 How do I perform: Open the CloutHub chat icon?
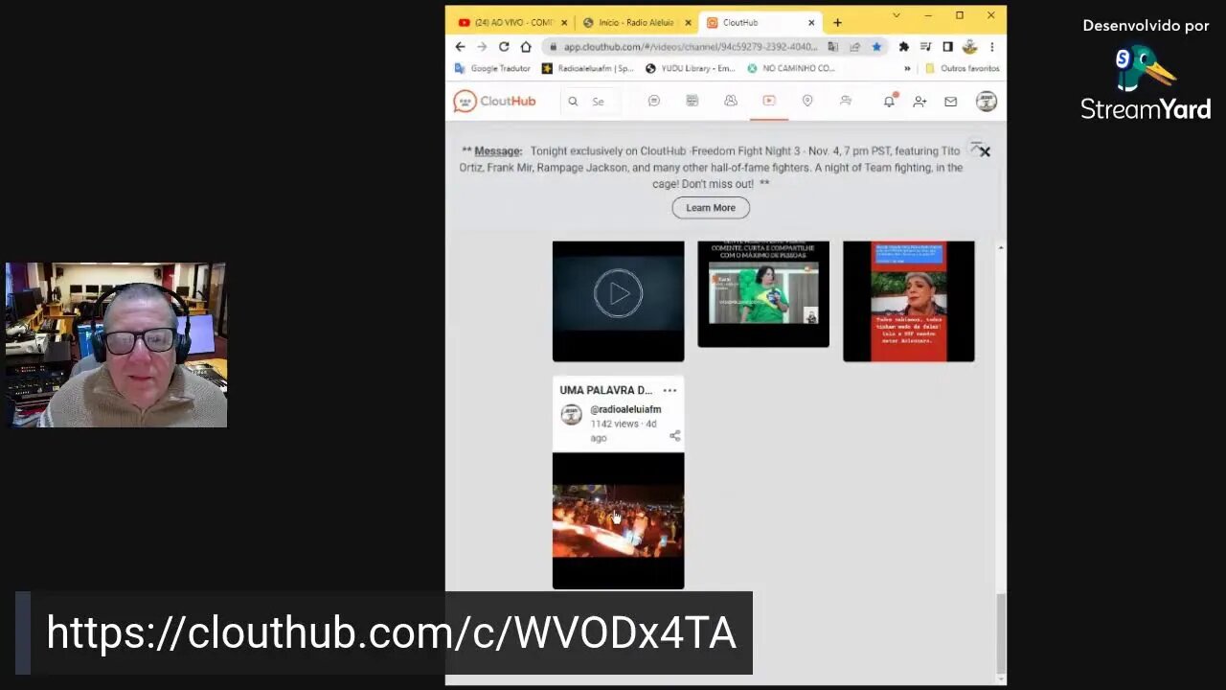[654, 101]
